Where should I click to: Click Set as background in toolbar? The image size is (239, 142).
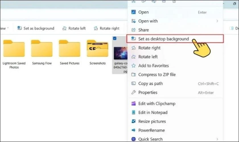[x=36, y=28]
